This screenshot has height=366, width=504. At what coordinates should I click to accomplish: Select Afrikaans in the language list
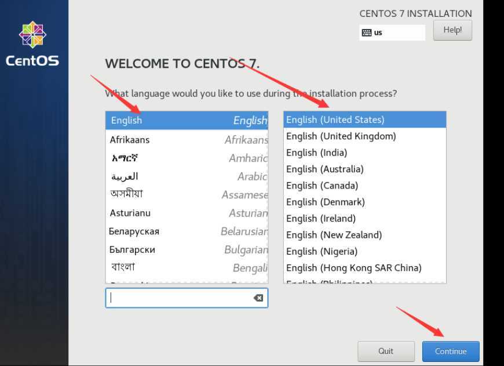pos(187,140)
